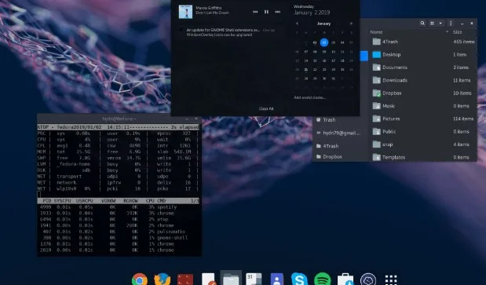Click the search icon in Files window

tap(422, 24)
